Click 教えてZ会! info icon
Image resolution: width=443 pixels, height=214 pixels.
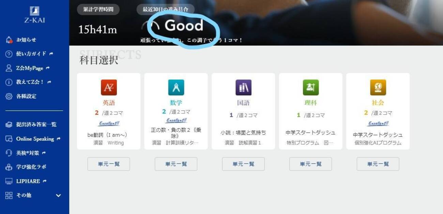(x=9, y=82)
